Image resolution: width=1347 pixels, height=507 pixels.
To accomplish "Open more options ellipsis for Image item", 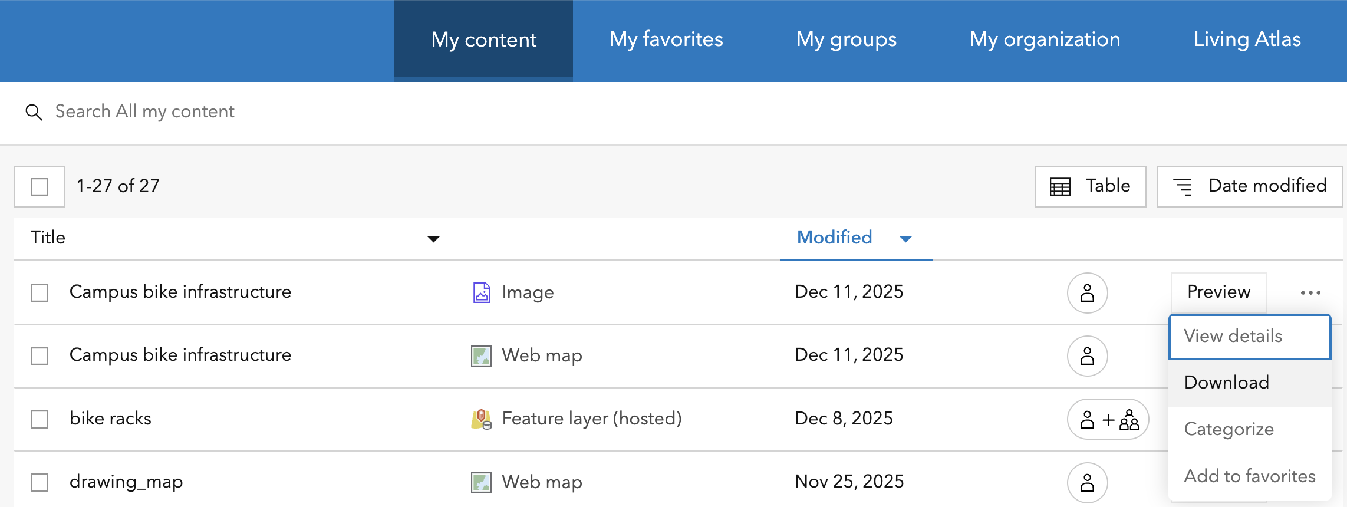I will tap(1310, 293).
